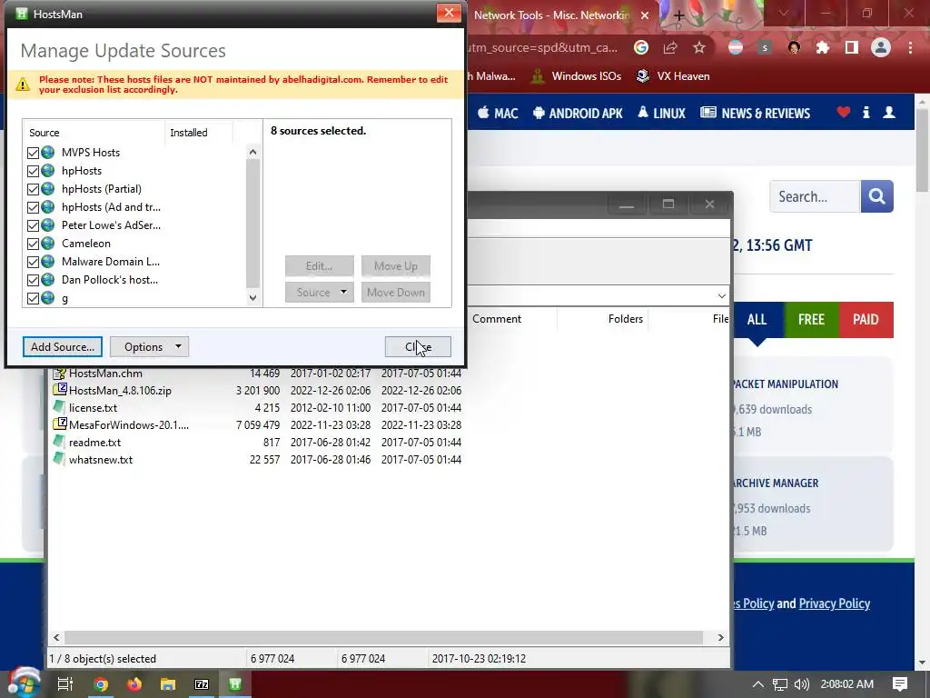Click globe icon next to MVPS Hosts
Screen dimensions: 930x698
tap(48, 153)
